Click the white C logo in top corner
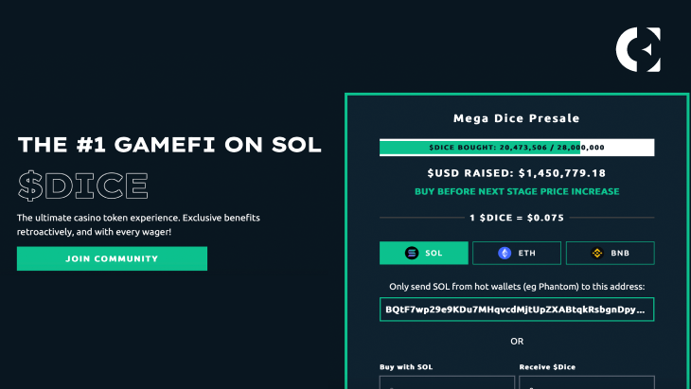691x389 pixels. (638, 49)
